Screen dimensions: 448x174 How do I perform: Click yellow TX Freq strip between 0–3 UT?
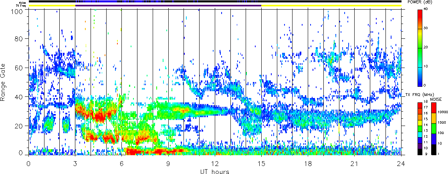52,6
